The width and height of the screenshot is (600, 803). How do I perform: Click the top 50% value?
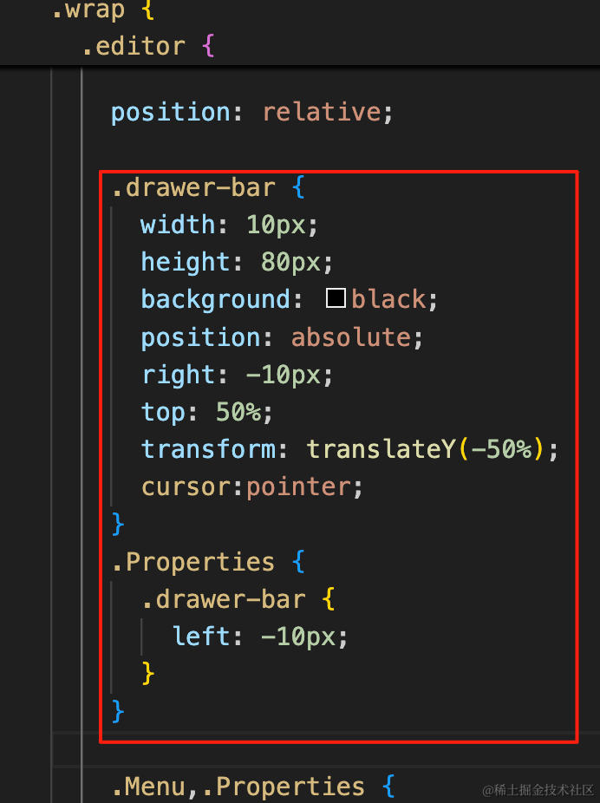click(238, 412)
